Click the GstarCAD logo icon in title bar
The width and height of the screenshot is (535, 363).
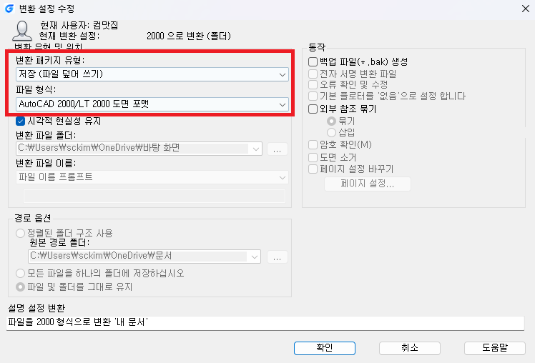pos(9,8)
